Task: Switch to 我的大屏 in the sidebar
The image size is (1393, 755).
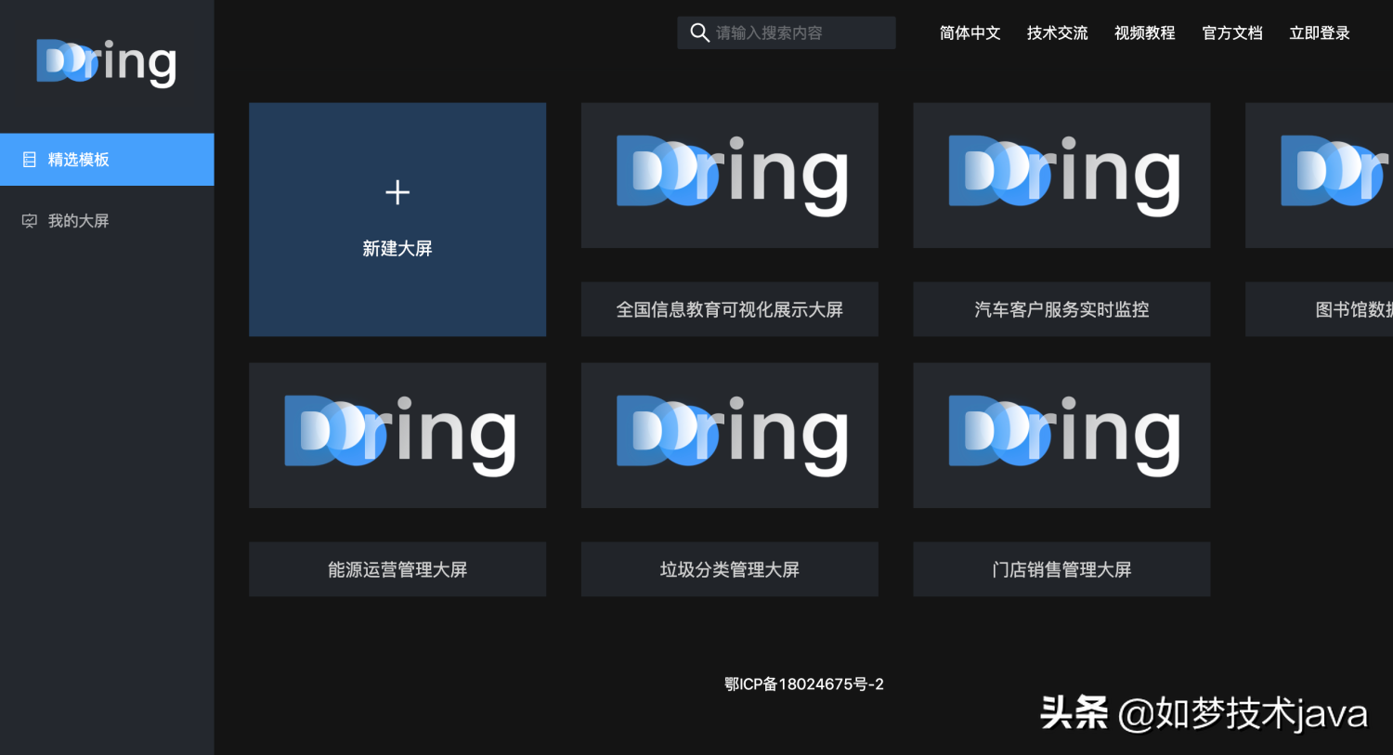Action: point(107,221)
